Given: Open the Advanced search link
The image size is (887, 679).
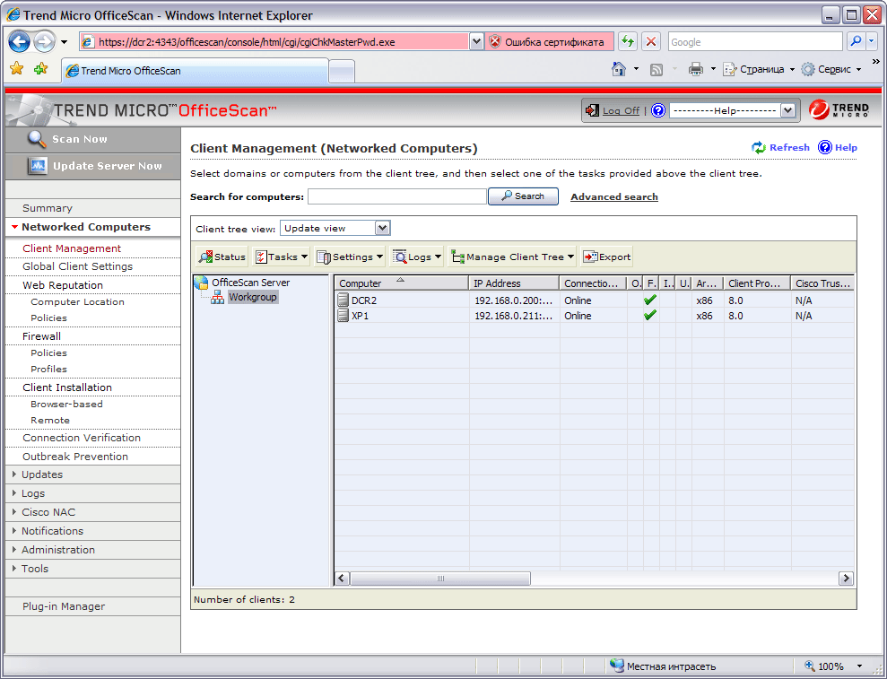Looking at the screenshot, I should pos(614,197).
